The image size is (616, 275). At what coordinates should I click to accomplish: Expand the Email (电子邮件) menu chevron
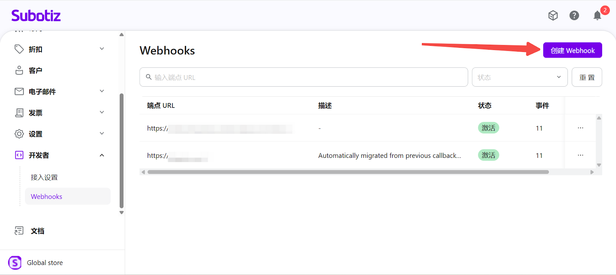coord(102,91)
